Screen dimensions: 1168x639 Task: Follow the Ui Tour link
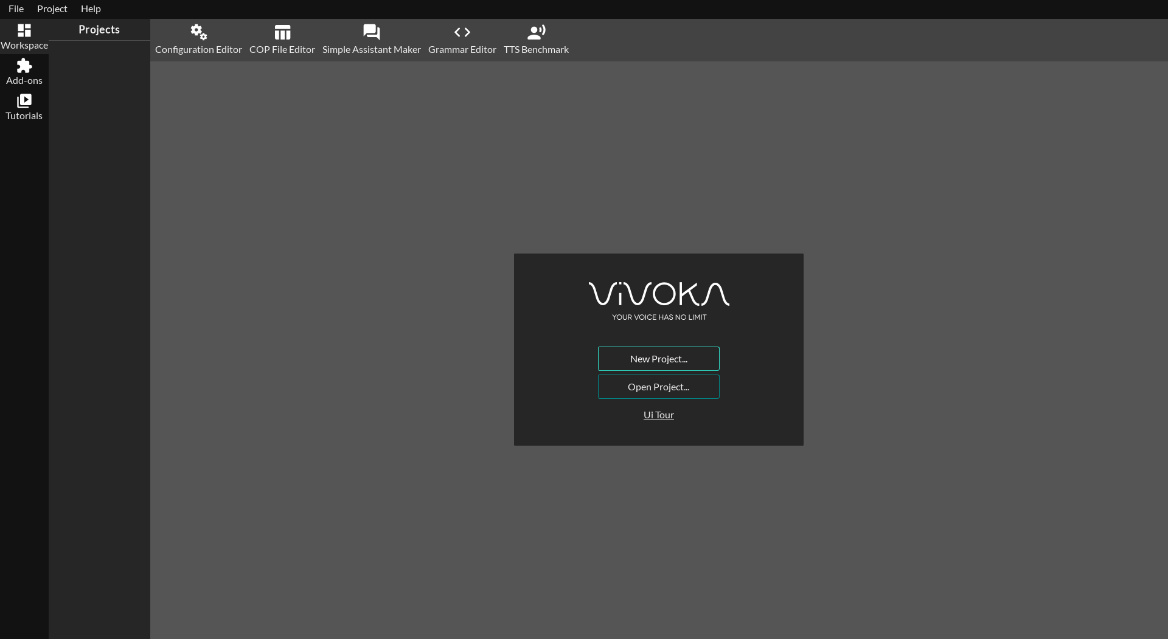[x=659, y=415]
